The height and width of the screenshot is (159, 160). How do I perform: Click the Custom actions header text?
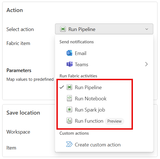point(74,133)
